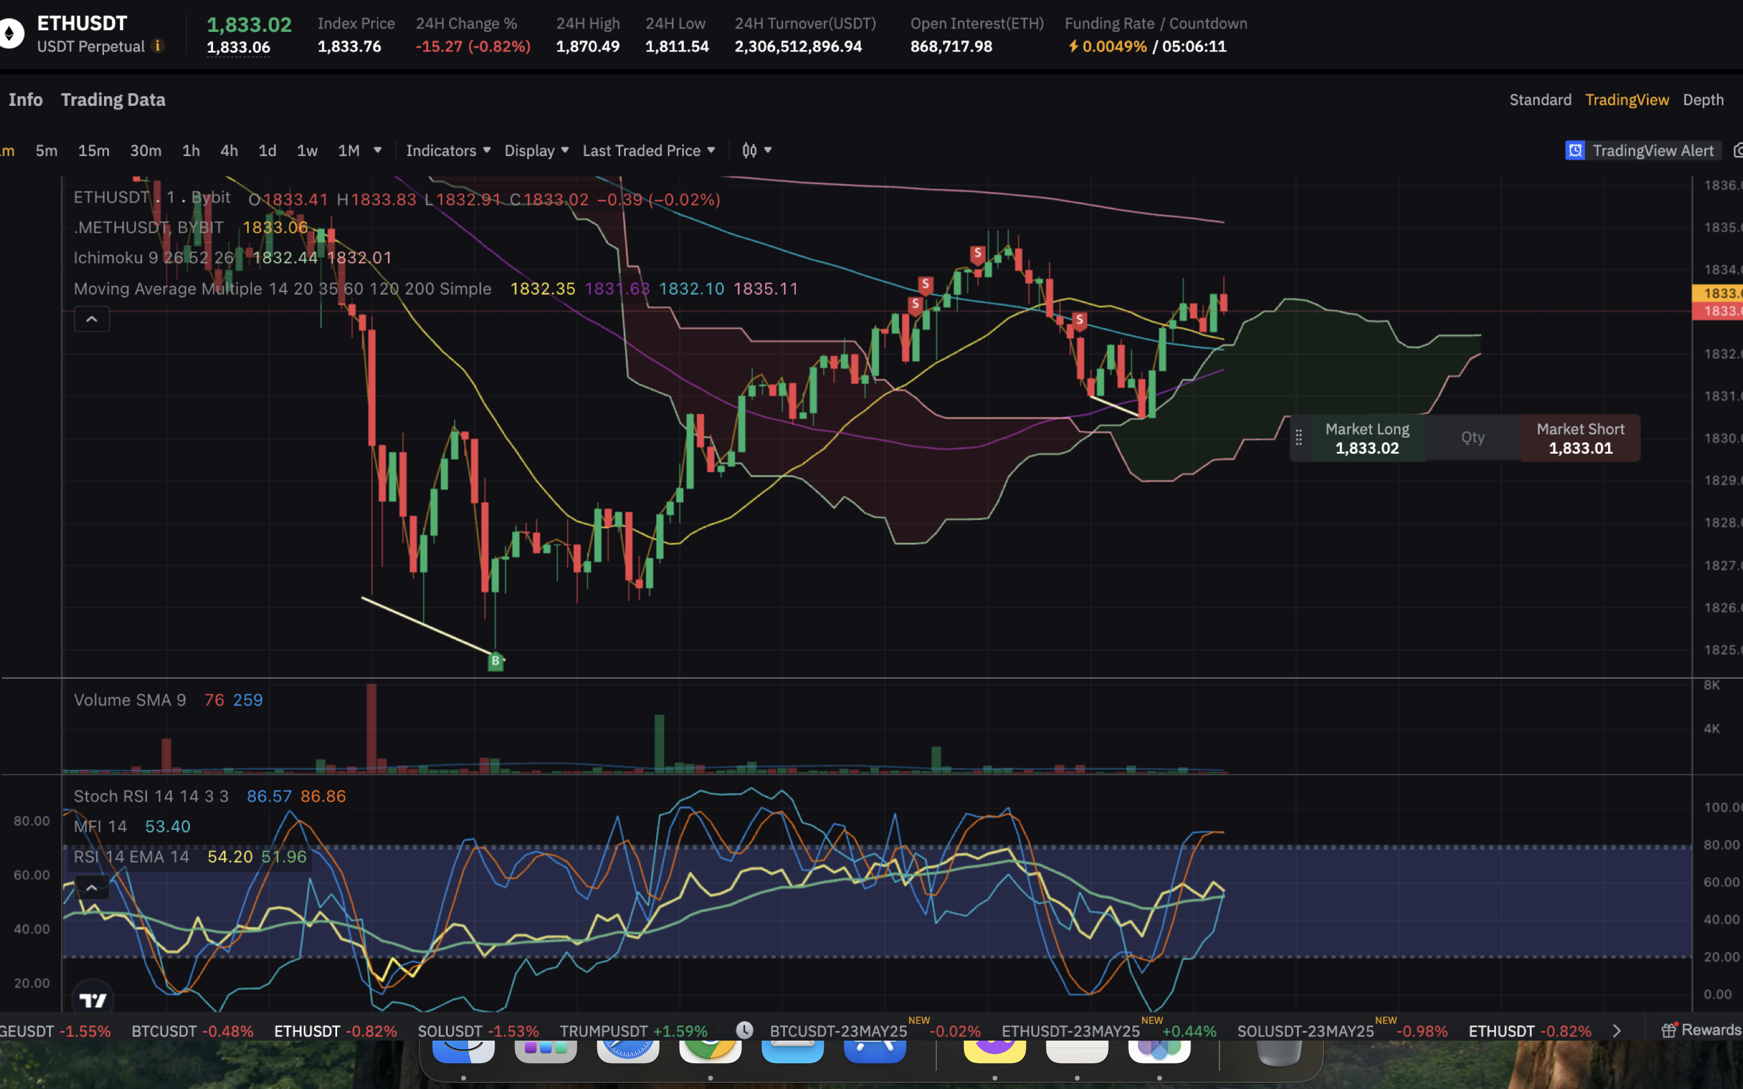The width and height of the screenshot is (1743, 1089).
Task: Open BTCUSDT -0.48% in the ticker bar
Action: [x=192, y=1031]
